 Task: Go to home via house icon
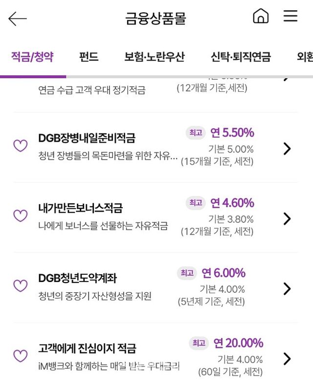click(x=261, y=16)
